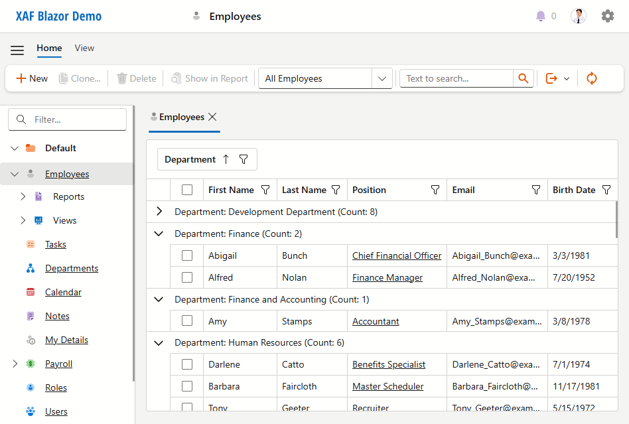Open Department group filter icon
629x424 pixels.
click(244, 159)
